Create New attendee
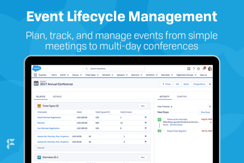244x163 pixels. (143, 157)
